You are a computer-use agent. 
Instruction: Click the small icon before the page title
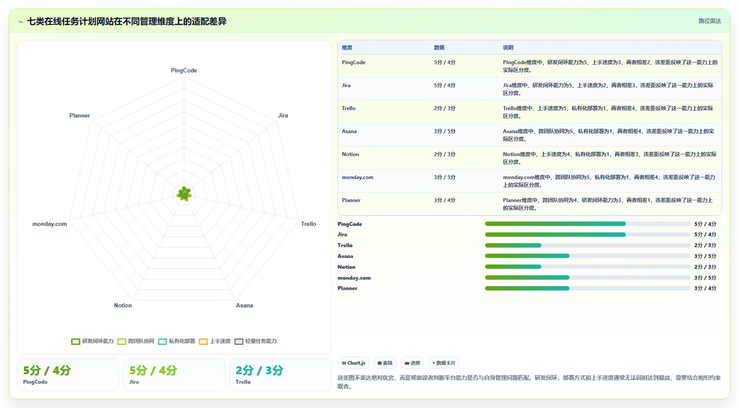20,22
